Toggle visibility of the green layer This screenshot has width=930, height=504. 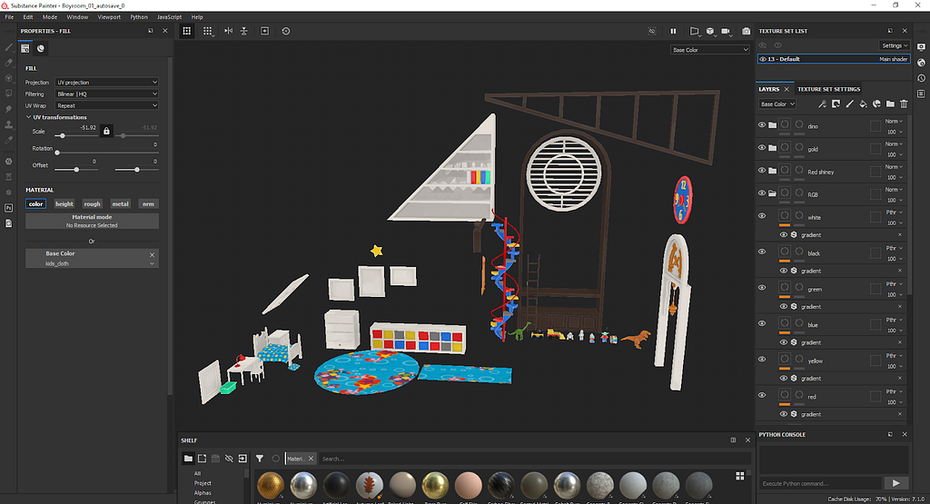762,288
